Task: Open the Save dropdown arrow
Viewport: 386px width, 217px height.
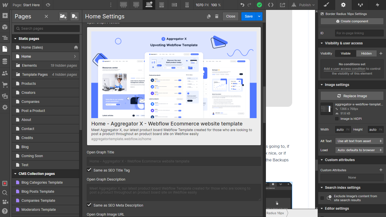Action: click(x=259, y=16)
